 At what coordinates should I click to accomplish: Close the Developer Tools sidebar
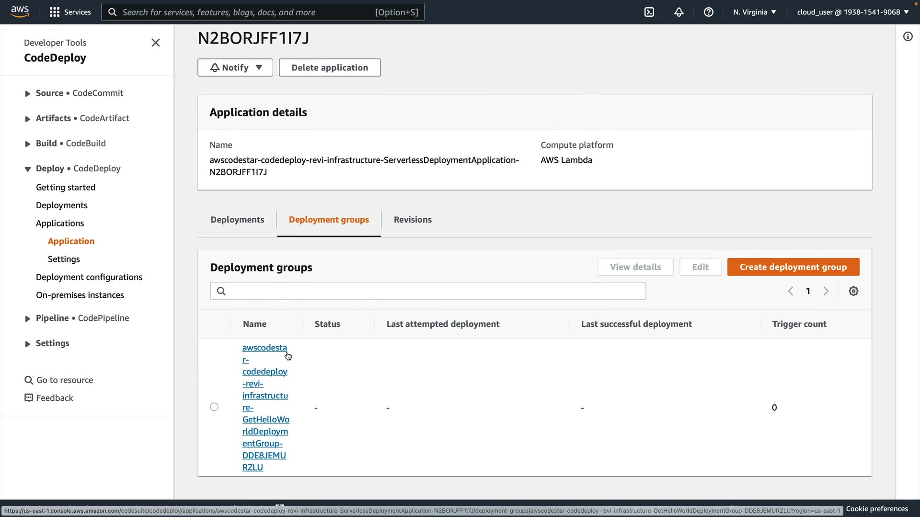tap(156, 43)
